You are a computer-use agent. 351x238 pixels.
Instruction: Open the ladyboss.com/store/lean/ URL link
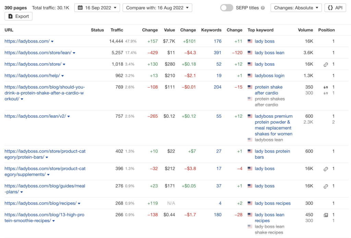coord(38,52)
